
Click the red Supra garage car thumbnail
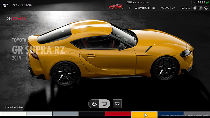(116, 6)
